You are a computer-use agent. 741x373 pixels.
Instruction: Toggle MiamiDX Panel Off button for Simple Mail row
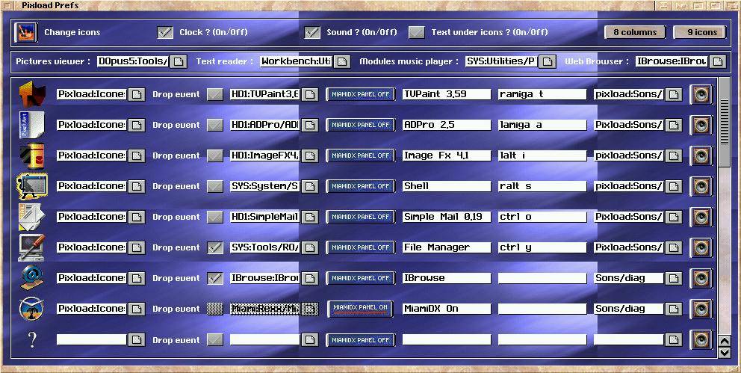pos(361,217)
